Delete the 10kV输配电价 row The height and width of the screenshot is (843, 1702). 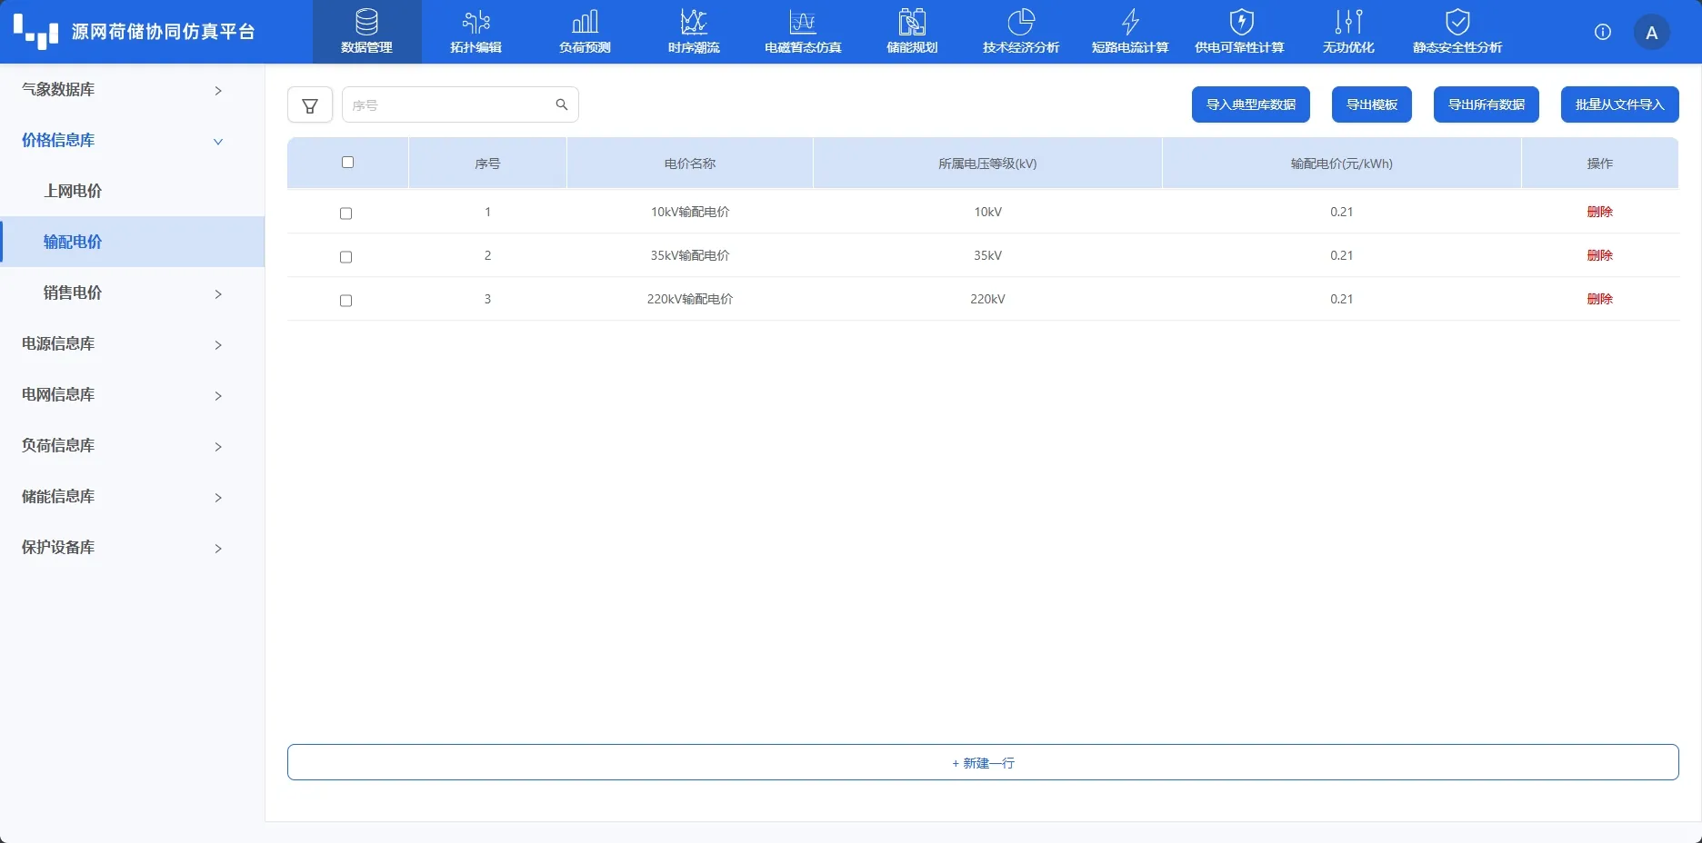click(x=1599, y=212)
